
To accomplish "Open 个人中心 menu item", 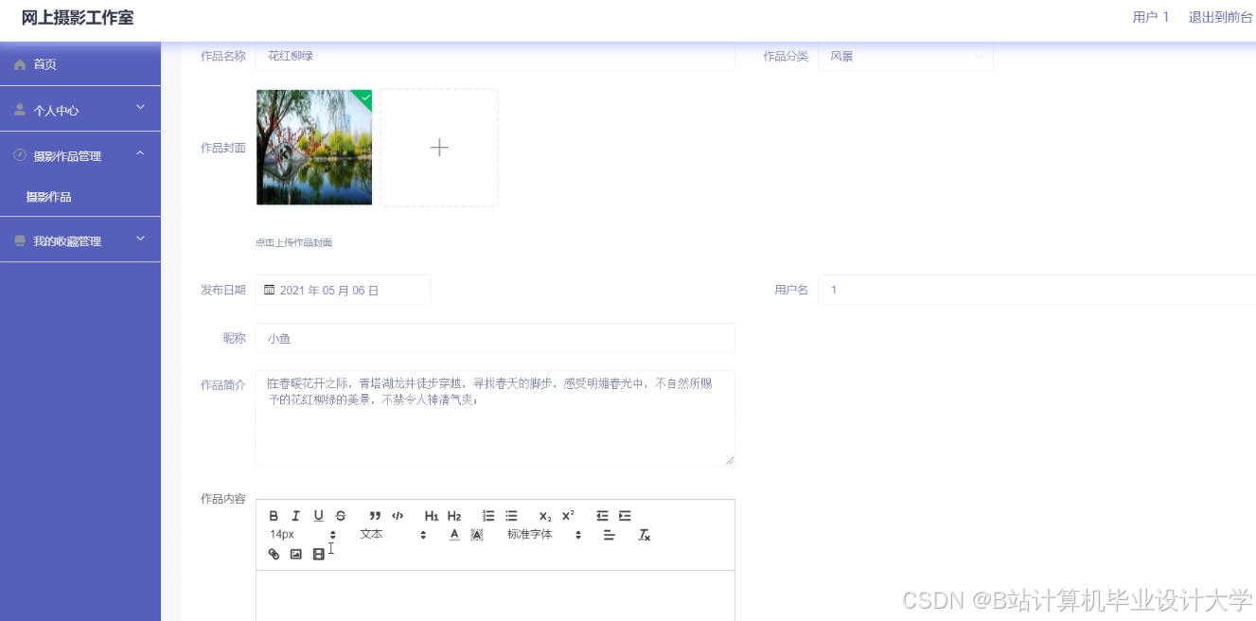I will point(80,110).
